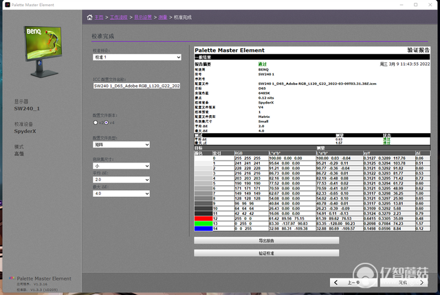
Task: Click the report title "Palette Master Element"
Action: click(230, 50)
